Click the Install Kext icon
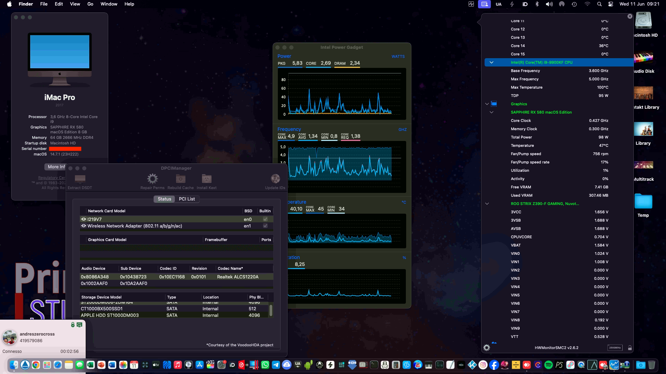 tap(206, 178)
